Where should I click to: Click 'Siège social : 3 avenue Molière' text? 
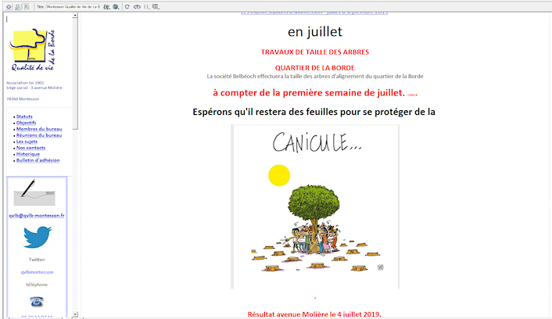[34, 88]
